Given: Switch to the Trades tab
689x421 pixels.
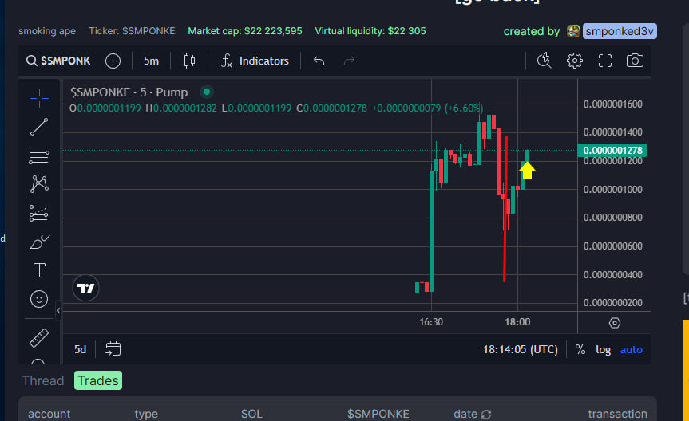Looking at the screenshot, I should click(x=98, y=380).
